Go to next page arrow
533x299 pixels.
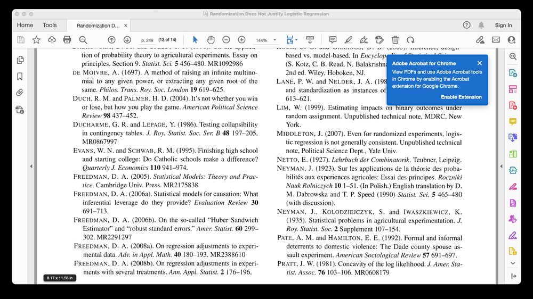tap(127, 40)
